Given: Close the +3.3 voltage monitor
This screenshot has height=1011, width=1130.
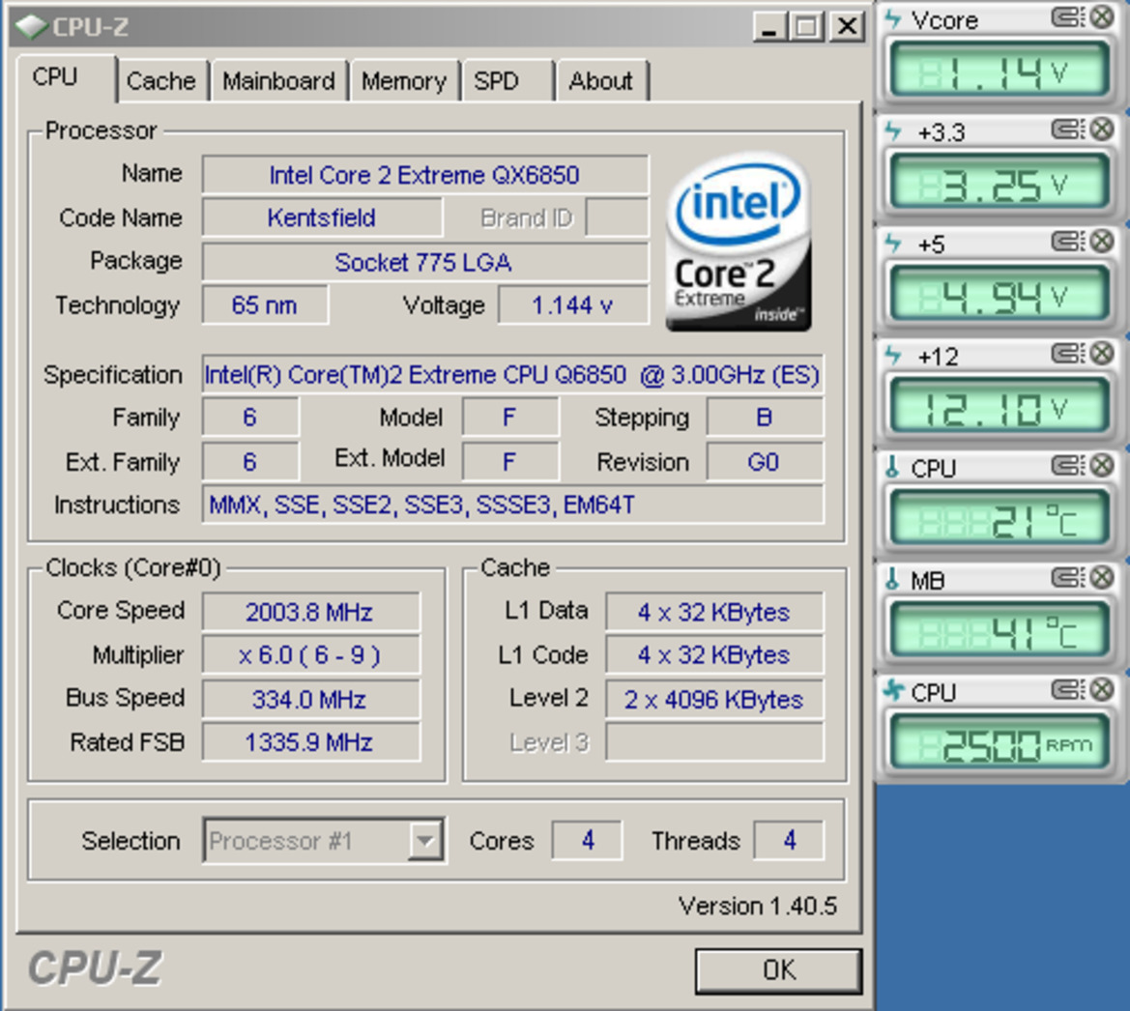Looking at the screenshot, I should point(1101,130).
